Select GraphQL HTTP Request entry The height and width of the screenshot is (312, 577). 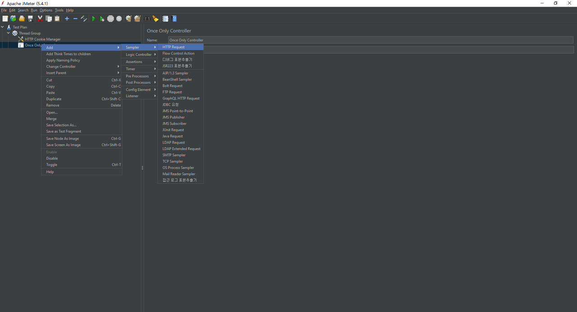click(180, 98)
